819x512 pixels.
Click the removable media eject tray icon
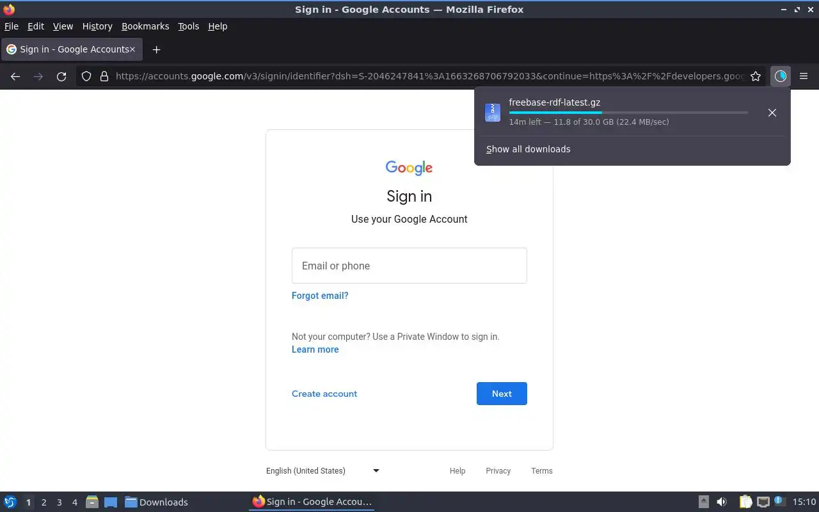click(x=703, y=502)
